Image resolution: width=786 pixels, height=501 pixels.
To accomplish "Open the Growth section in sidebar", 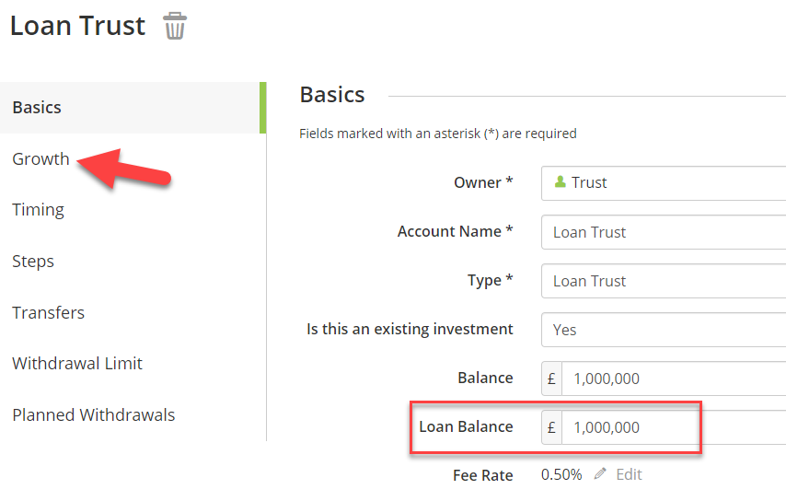I will [40, 159].
